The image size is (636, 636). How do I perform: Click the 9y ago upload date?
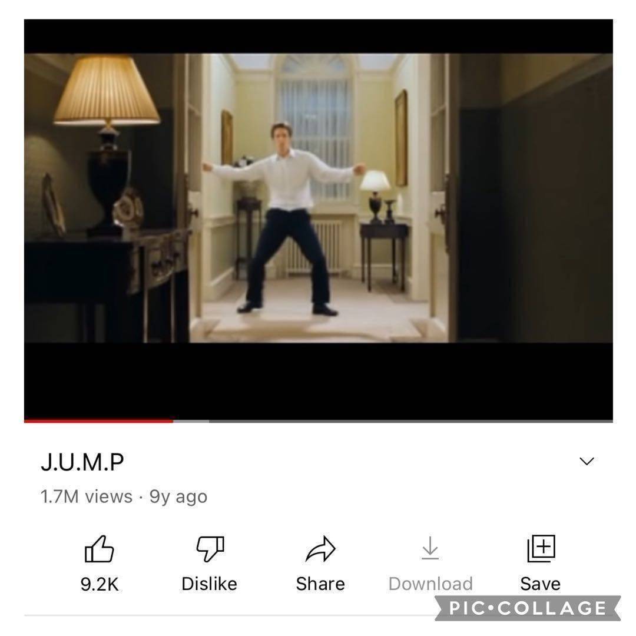point(178,496)
